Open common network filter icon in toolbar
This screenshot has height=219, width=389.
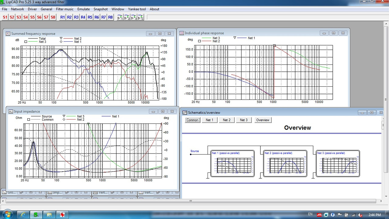140,17
